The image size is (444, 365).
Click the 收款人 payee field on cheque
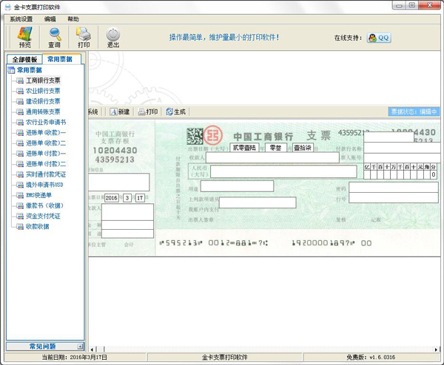(x=272, y=157)
